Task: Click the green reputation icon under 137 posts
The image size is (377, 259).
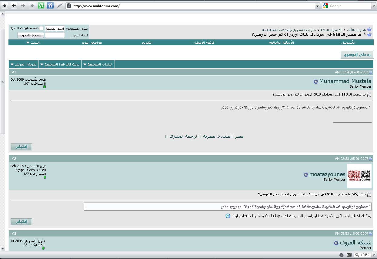Action: coord(44,177)
